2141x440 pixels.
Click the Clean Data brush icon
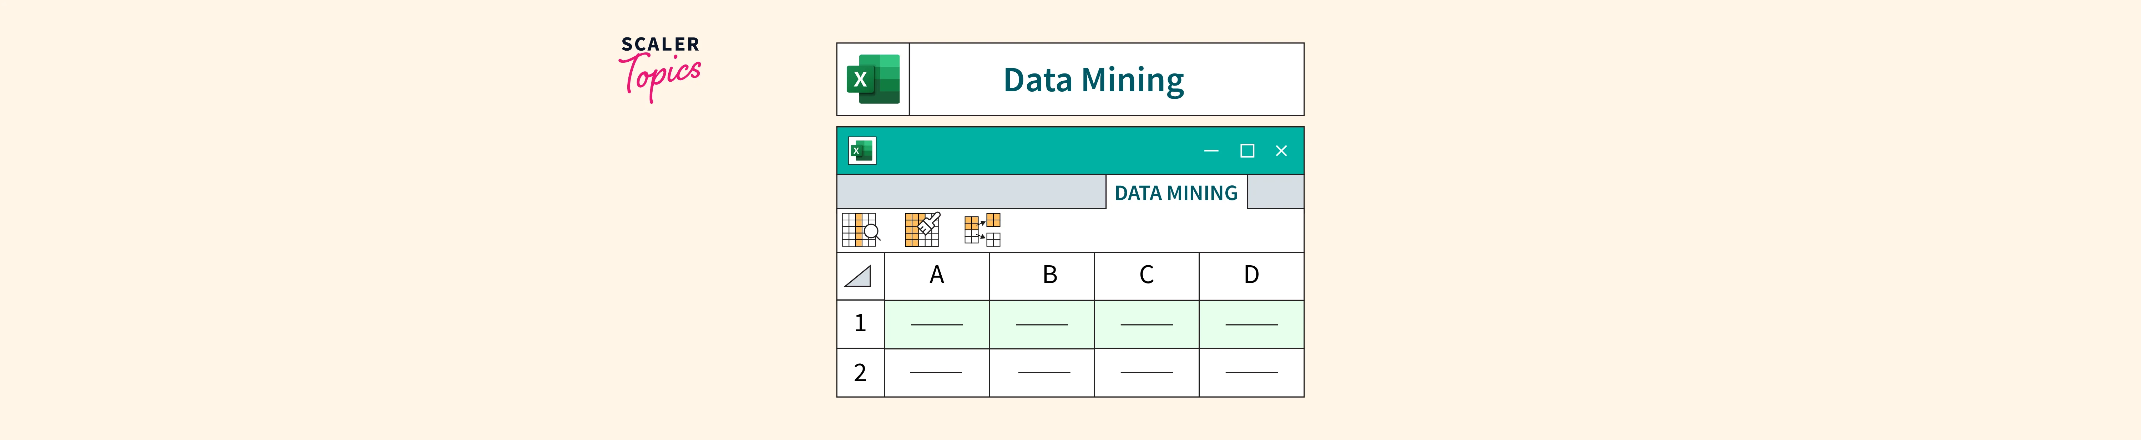click(922, 230)
